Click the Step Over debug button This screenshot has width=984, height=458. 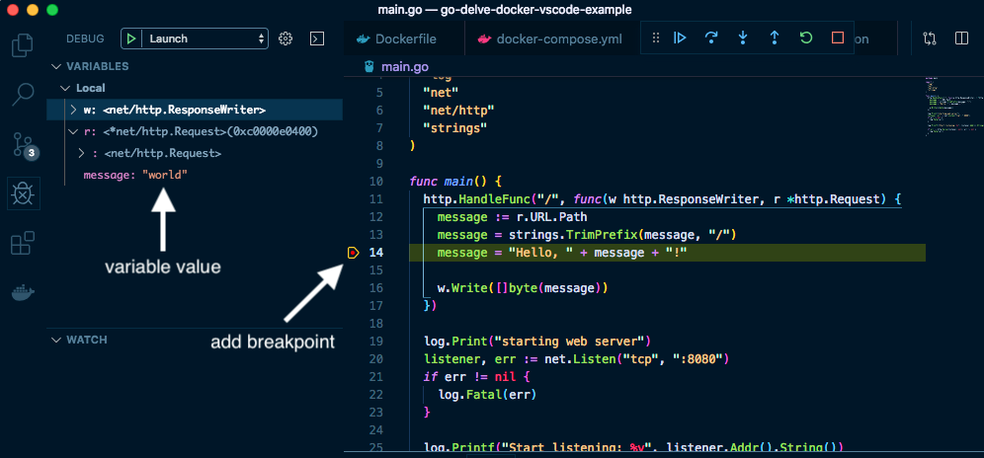711,38
